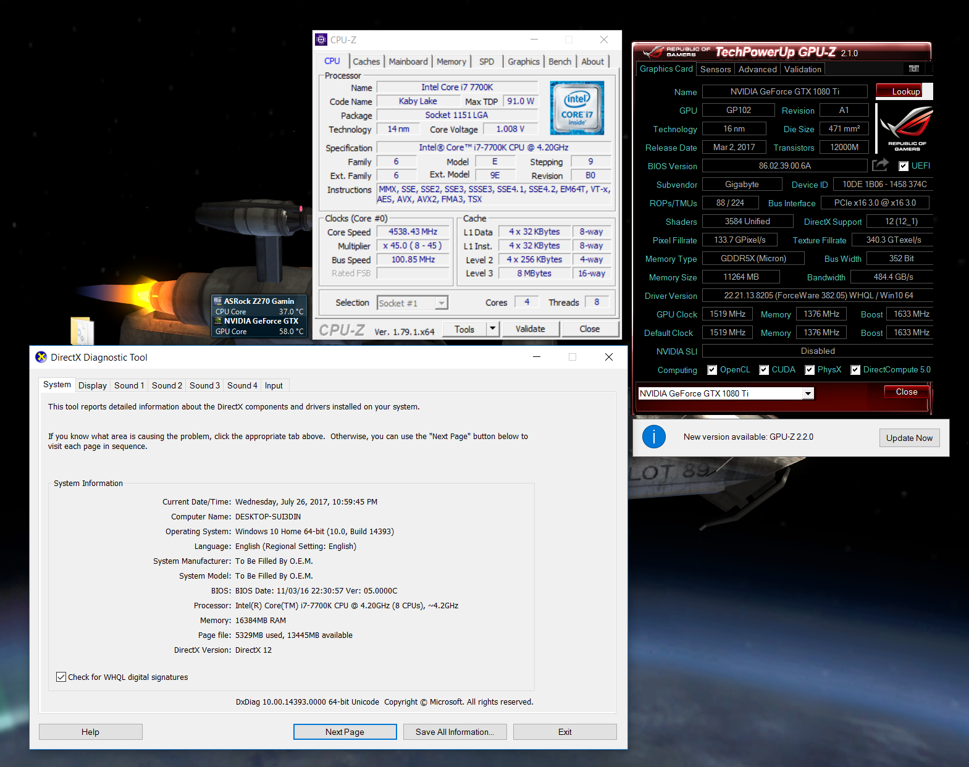Click the Republic of Gamers logo in GPU-Z

pyautogui.click(x=907, y=128)
